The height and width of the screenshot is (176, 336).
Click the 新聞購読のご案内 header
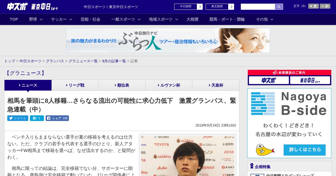[289, 72]
